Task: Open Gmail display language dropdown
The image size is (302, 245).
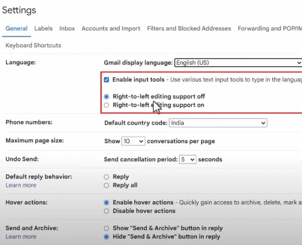Action: 238,62
